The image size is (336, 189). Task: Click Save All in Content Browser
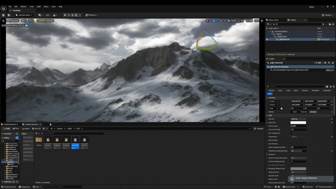pos(36,129)
